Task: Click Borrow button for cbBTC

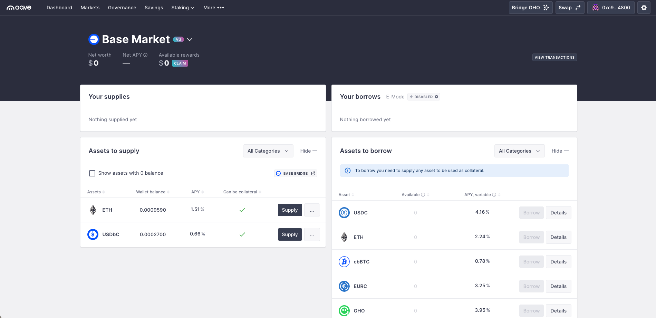Action: click(531, 262)
